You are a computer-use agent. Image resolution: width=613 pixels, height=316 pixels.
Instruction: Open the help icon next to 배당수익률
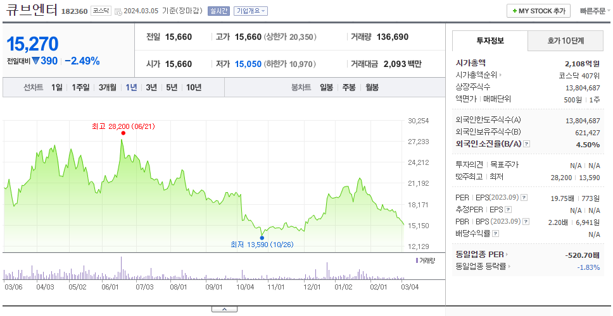click(x=495, y=234)
